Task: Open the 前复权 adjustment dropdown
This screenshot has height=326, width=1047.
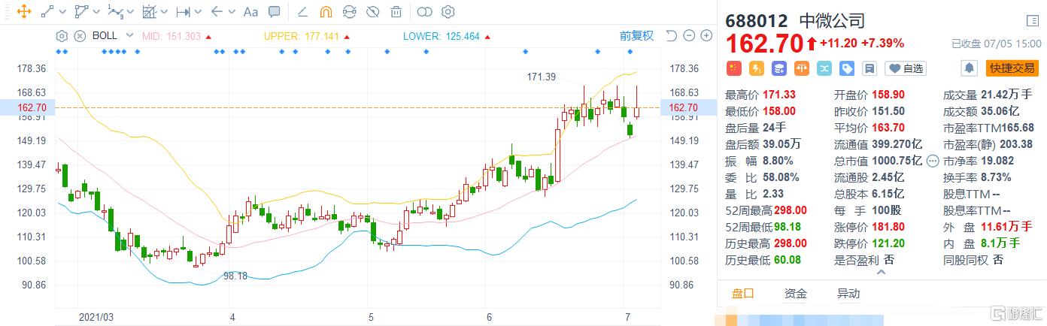Action: (x=636, y=35)
